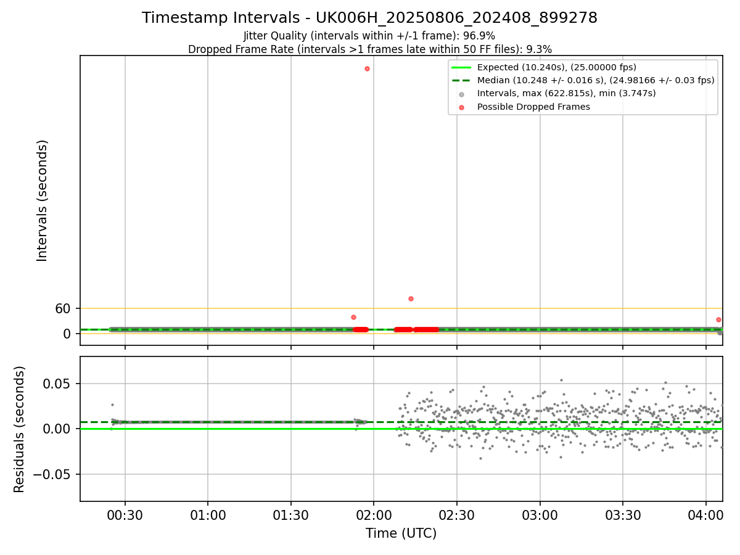Click the '00:30' time tick label
Image resolution: width=740 pixels, height=555 pixels.
(x=125, y=515)
